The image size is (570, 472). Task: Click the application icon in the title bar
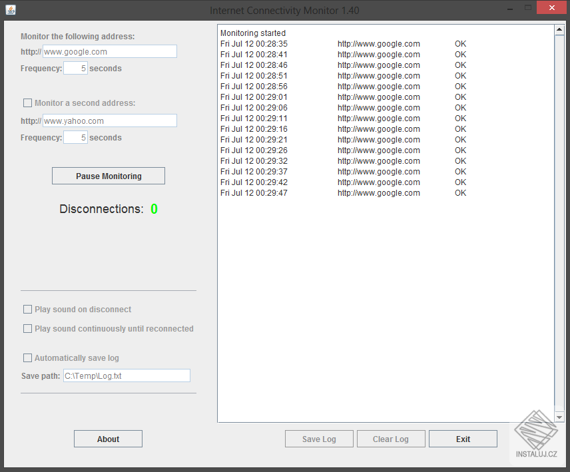pos(9,9)
